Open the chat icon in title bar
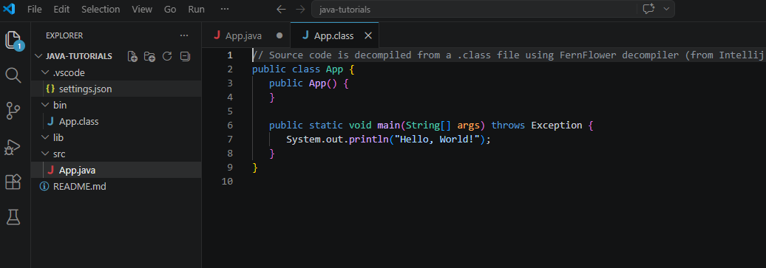Image resolution: width=766 pixels, height=268 pixels. (648, 10)
